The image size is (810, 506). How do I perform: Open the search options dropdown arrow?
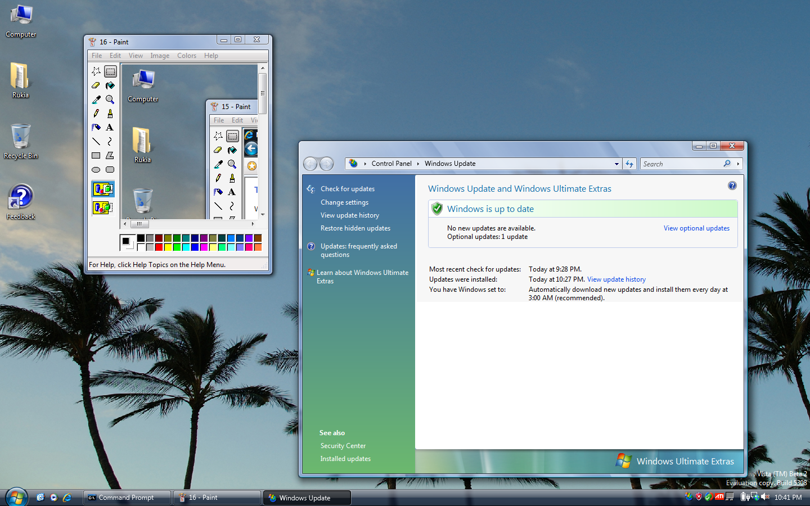pyautogui.click(x=738, y=164)
